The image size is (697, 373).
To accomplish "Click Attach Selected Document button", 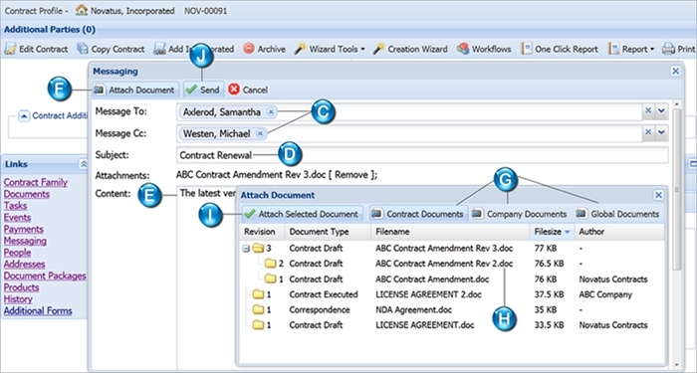I will pyautogui.click(x=302, y=214).
